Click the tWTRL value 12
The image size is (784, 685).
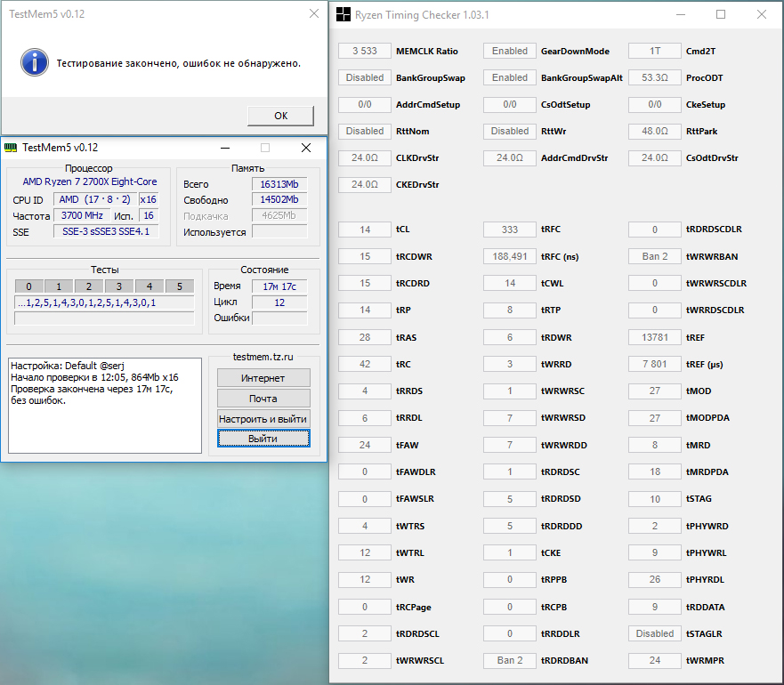click(x=365, y=552)
